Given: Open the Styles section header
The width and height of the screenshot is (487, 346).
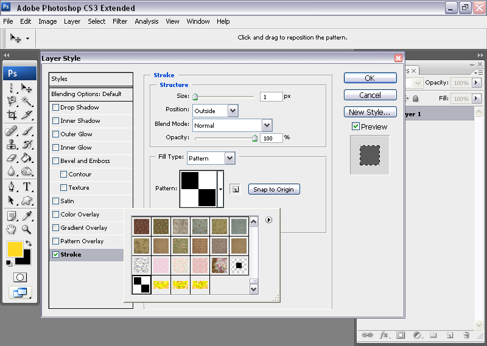Looking at the screenshot, I should (91, 79).
